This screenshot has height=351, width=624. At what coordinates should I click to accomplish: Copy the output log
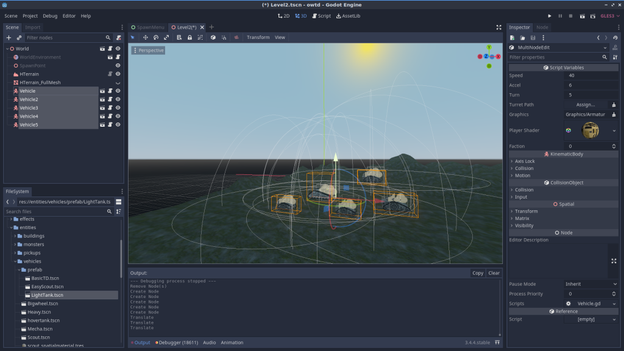478,273
